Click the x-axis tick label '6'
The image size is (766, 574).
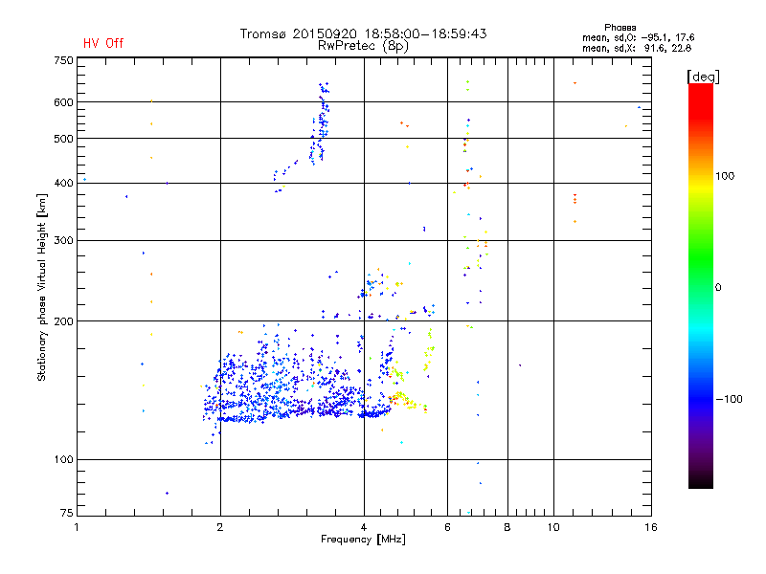point(447,527)
